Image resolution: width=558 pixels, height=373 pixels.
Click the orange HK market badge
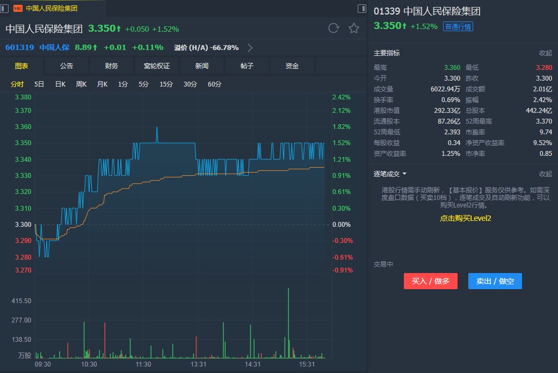pos(17,8)
